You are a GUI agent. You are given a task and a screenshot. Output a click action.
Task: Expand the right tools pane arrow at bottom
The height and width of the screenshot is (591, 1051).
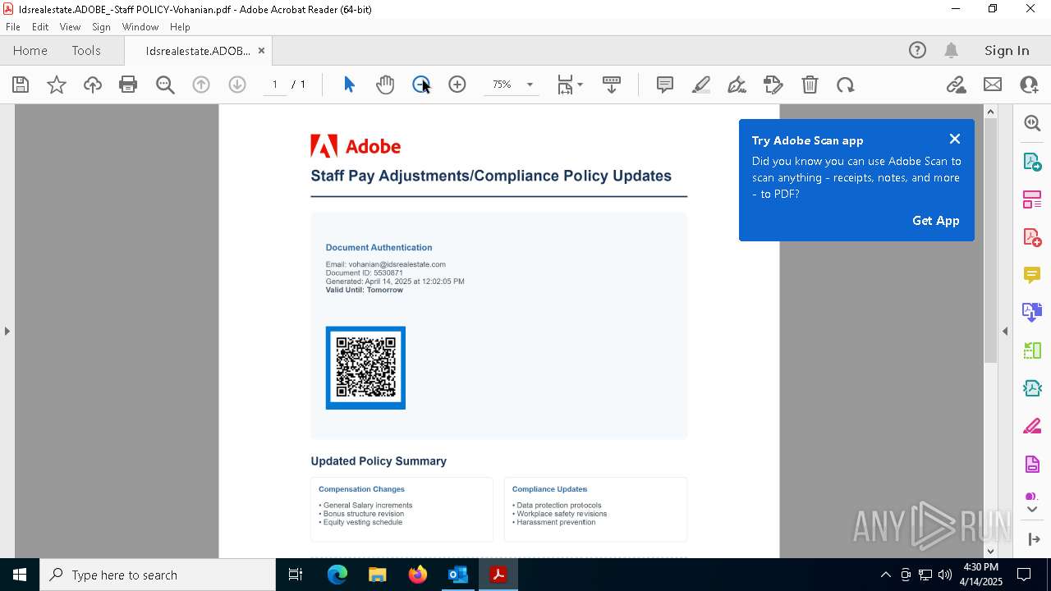tap(1033, 539)
